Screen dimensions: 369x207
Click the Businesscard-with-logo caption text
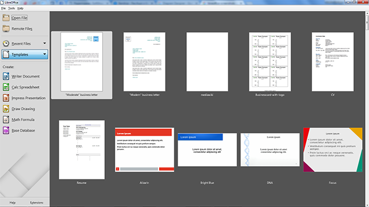(x=270, y=95)
